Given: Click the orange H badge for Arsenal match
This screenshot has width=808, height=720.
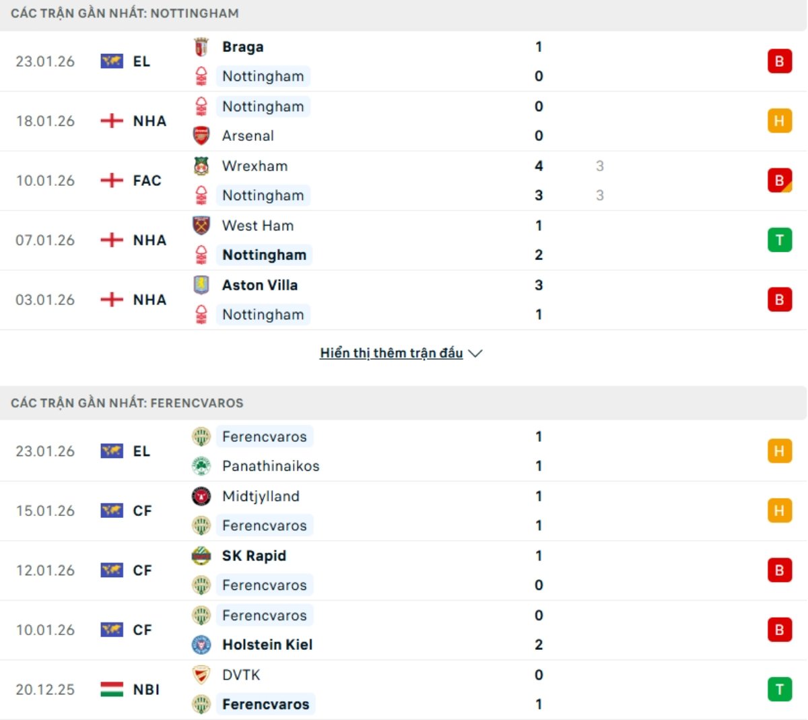Looking at the screenshot, I should point(779,121).
